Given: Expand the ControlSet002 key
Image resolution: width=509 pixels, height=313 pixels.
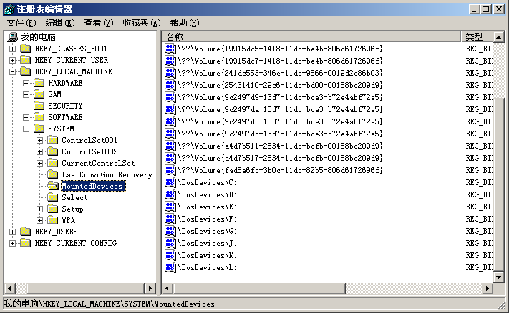Looking at the screenshot, I should click(39, 151).
